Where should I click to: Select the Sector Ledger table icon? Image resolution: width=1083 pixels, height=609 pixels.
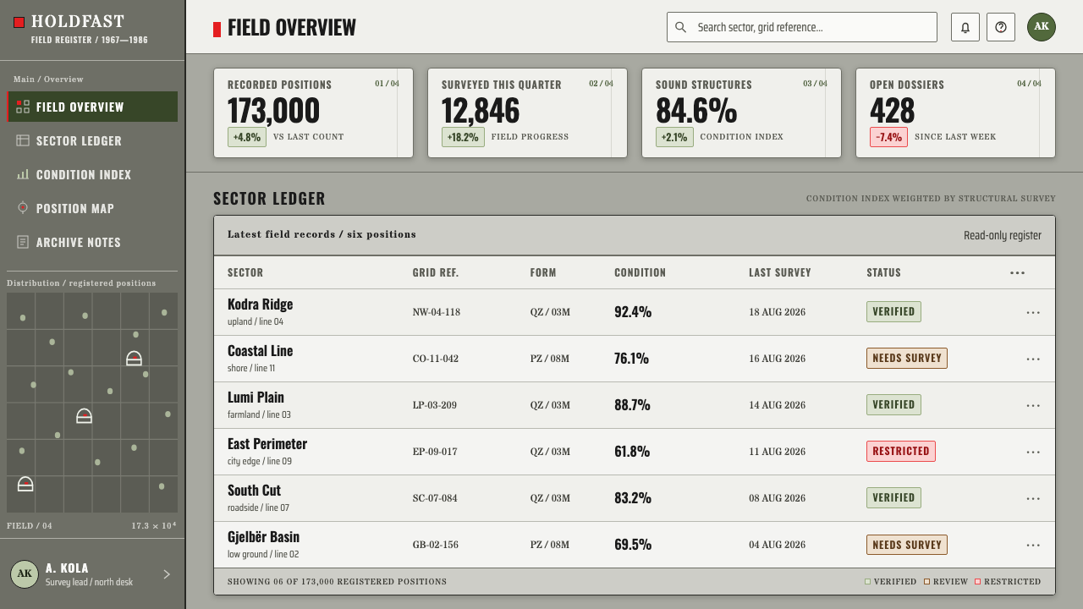(23, 140)
